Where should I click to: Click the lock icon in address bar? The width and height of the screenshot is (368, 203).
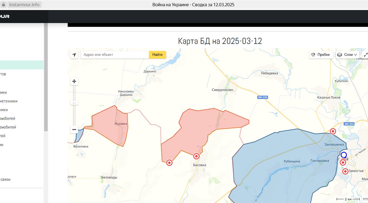[4, 5]
